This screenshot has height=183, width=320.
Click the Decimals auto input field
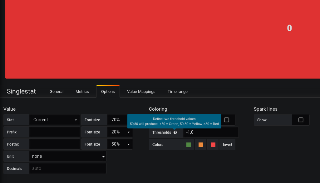(x=68, y=168)
